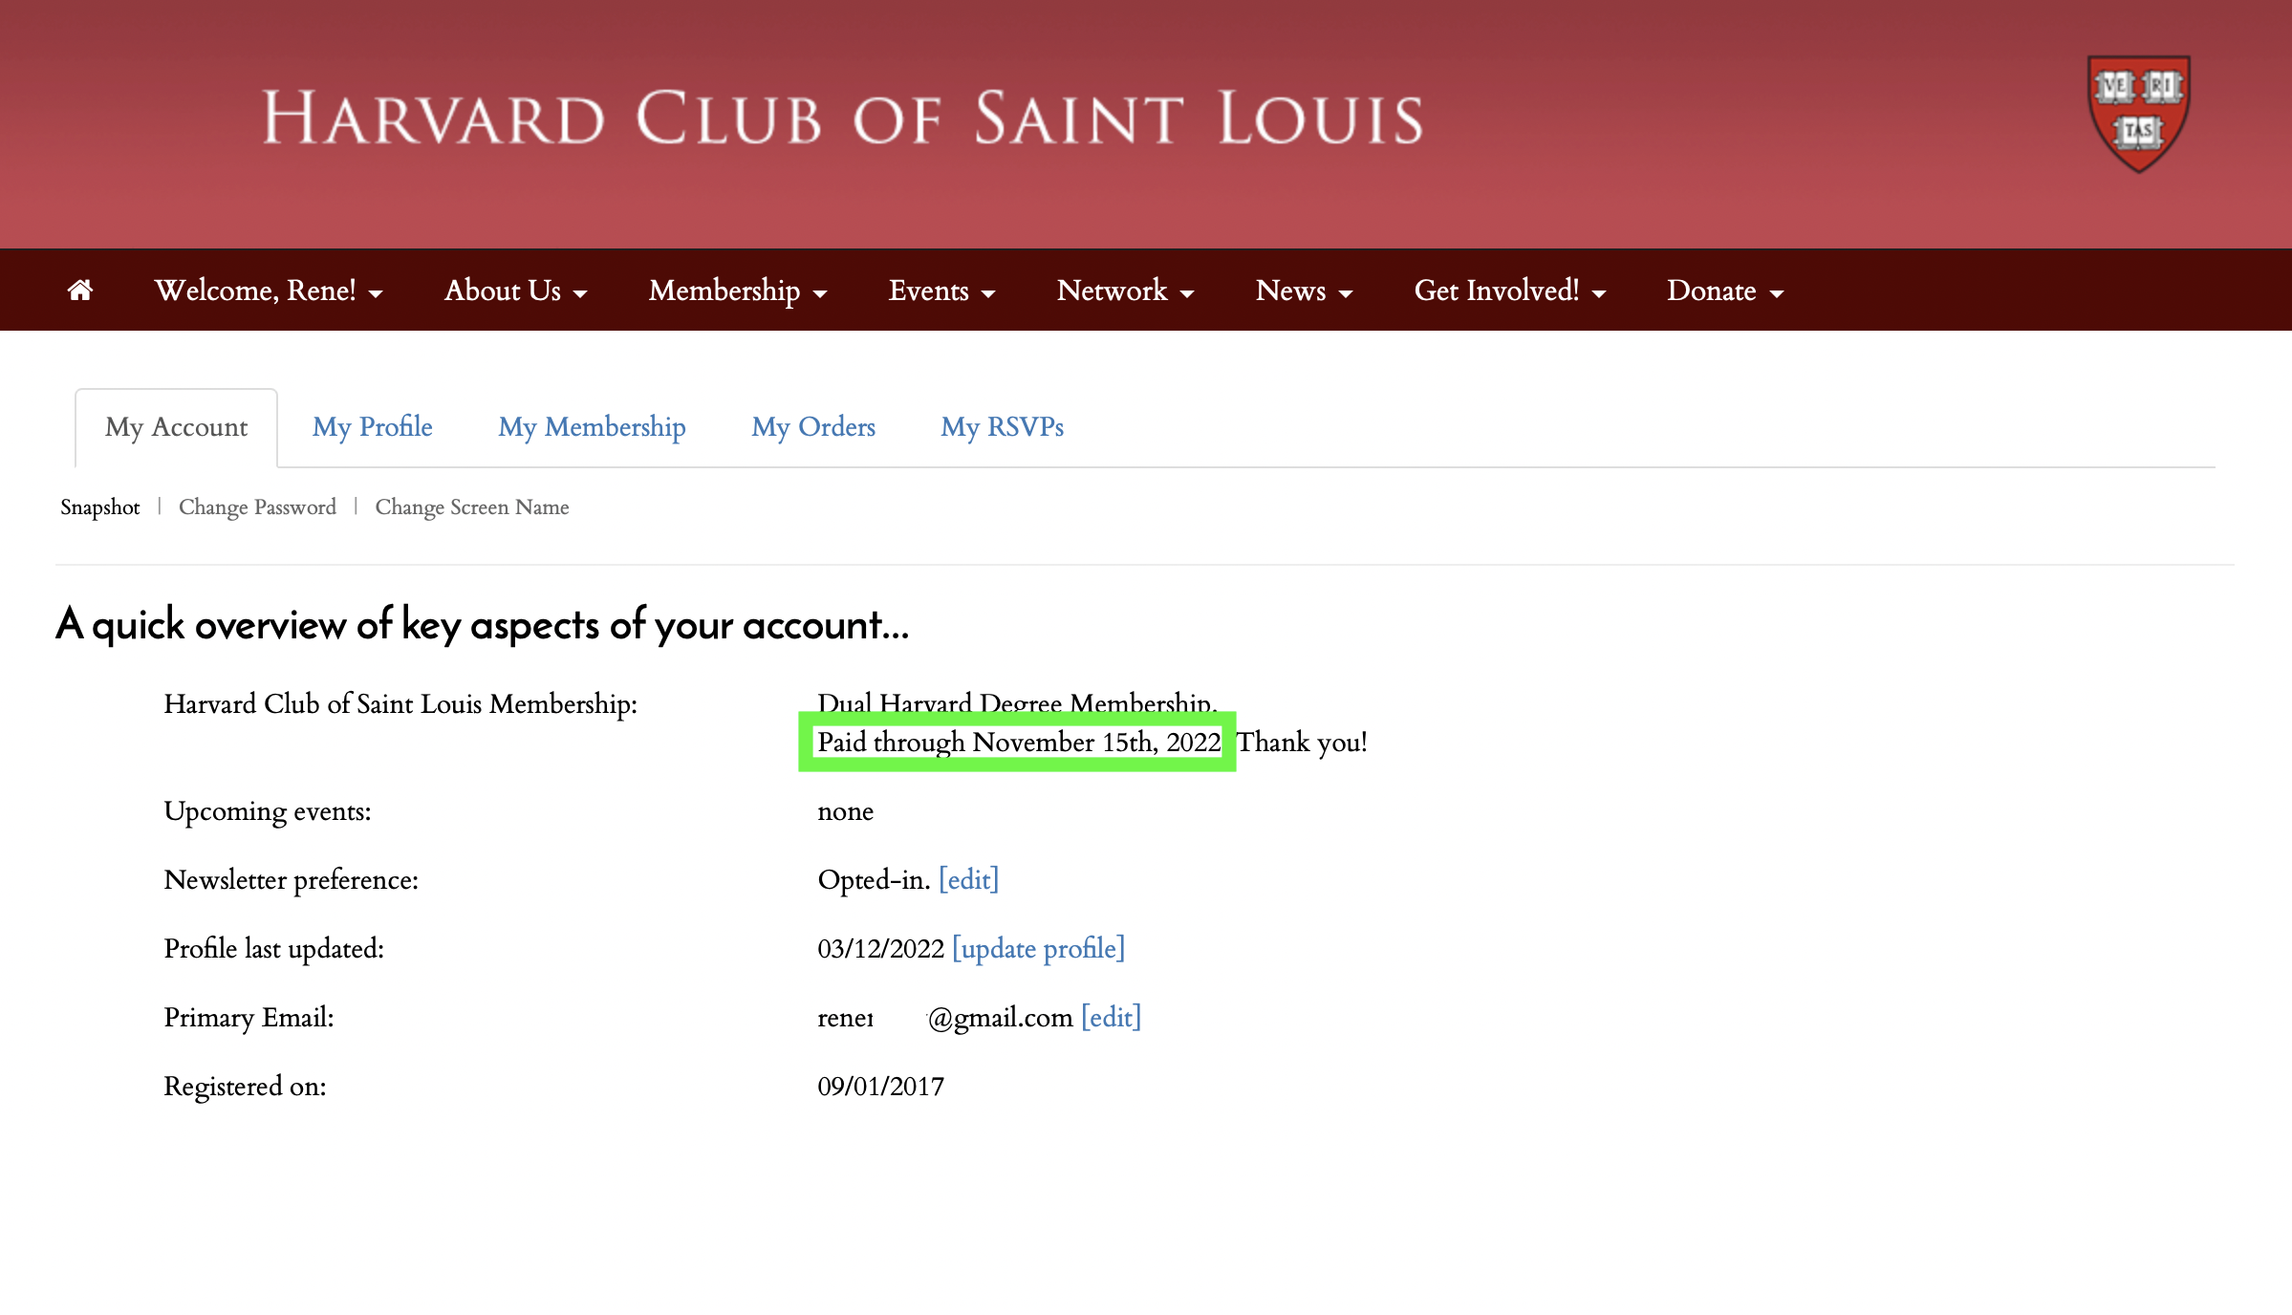Click the 'Harvard Club of Saint Louis Membership:' label
This screenshot has height=1315, width=2292.
tap(400, 704)
